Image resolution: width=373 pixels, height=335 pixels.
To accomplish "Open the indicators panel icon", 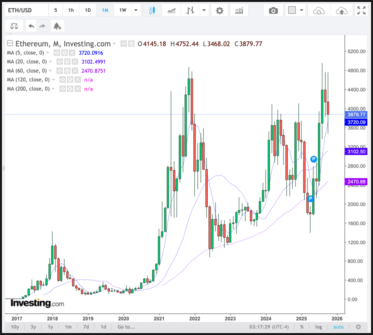I will coord(239,10).
